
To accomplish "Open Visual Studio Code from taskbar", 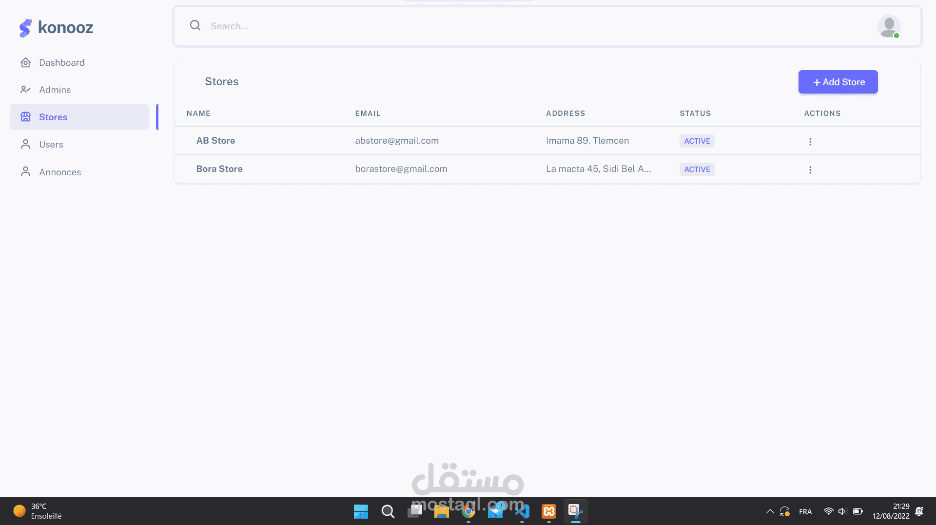I will [522, 511].
